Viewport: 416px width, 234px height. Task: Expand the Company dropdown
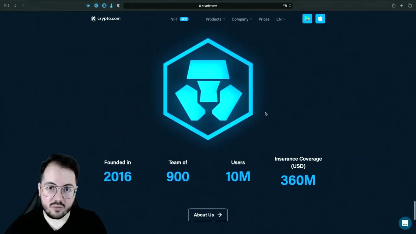(241, 19)
